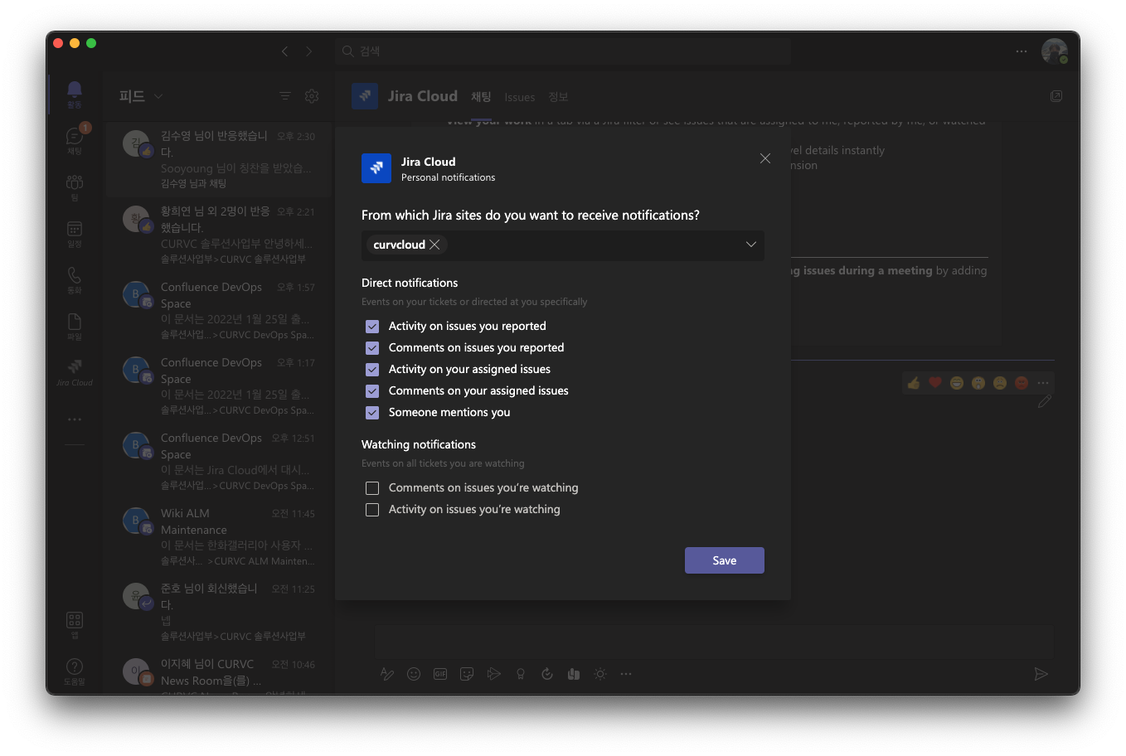Go forward with the right arrow
Image resolution: width=1126 pixels, height=756 pixels.
click(x=309, y=51)
